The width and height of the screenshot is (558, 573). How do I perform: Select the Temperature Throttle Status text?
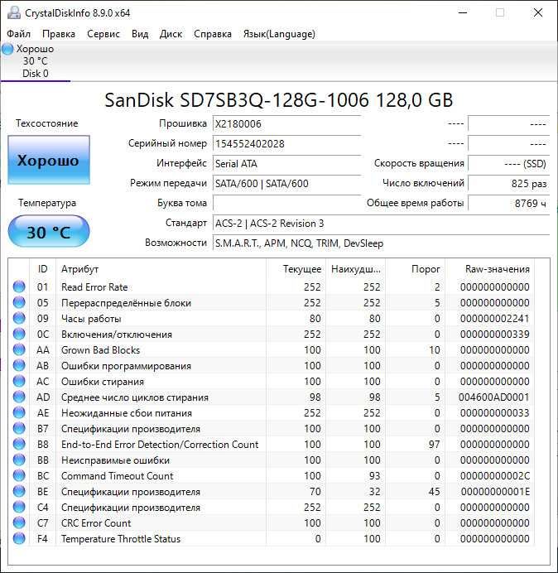(121, 539)
